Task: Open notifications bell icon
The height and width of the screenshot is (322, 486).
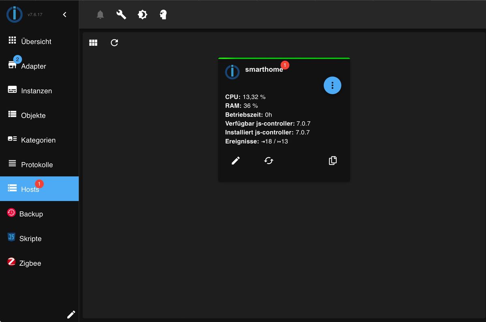Action: click(100, 15)
